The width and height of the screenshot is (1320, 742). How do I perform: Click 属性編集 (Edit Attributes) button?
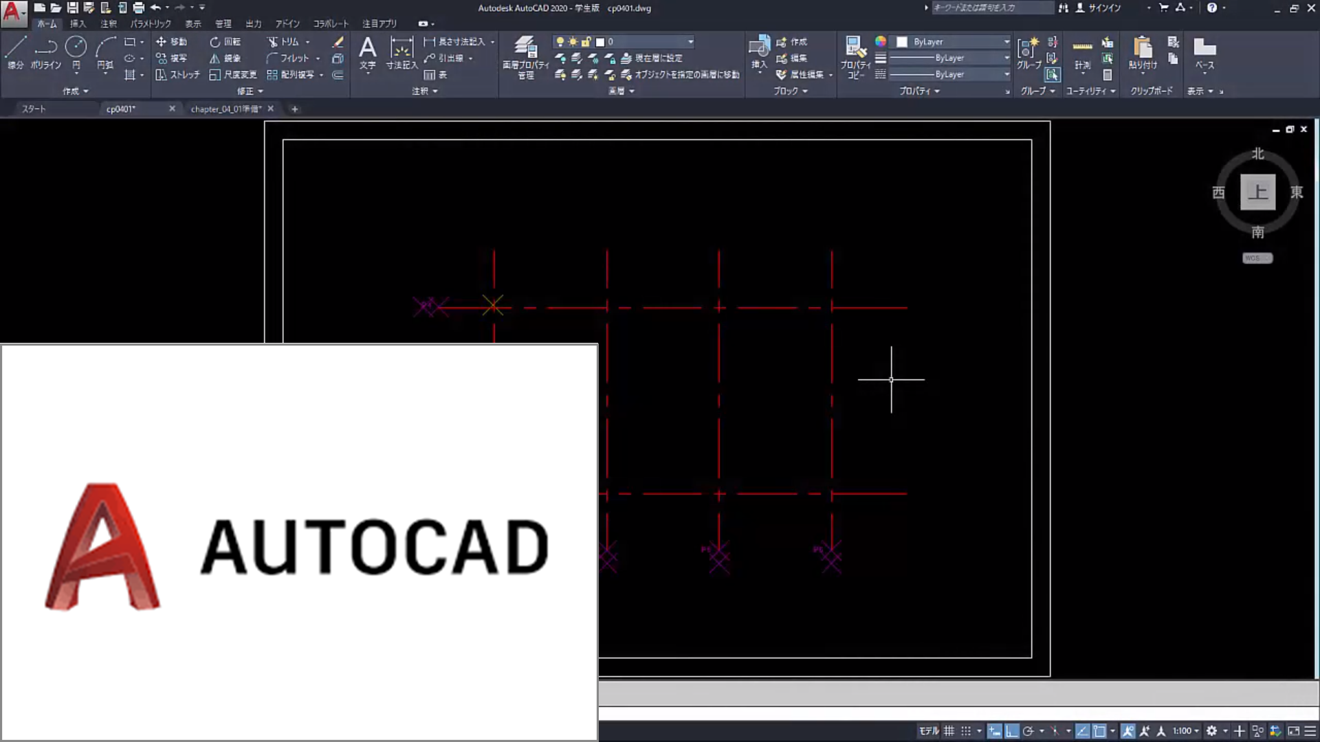(x=801, y=75)
